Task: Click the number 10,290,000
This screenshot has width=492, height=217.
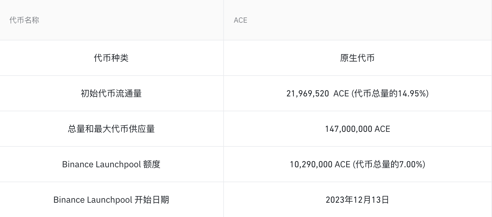Action: [x=311, y=164]
